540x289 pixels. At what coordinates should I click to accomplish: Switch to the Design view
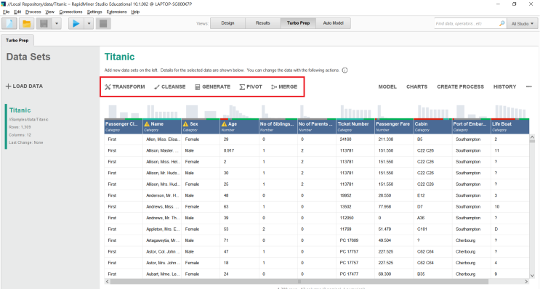(227, 23)
